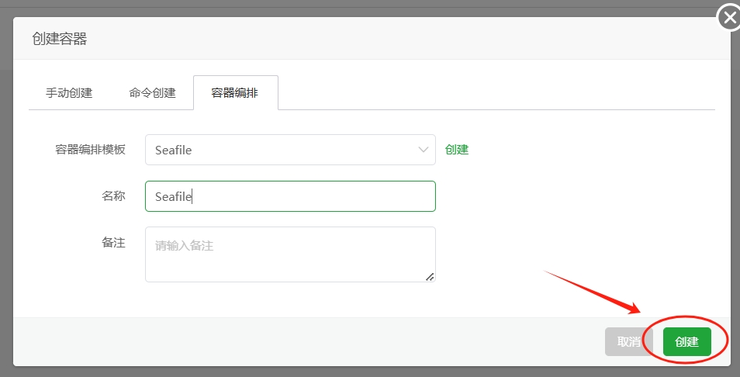
Task: Close the 创建容器 dialog with X icon
Action: 730,19
